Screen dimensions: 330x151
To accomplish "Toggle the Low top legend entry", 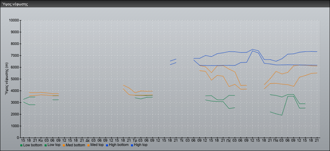I will coord(52,145).
